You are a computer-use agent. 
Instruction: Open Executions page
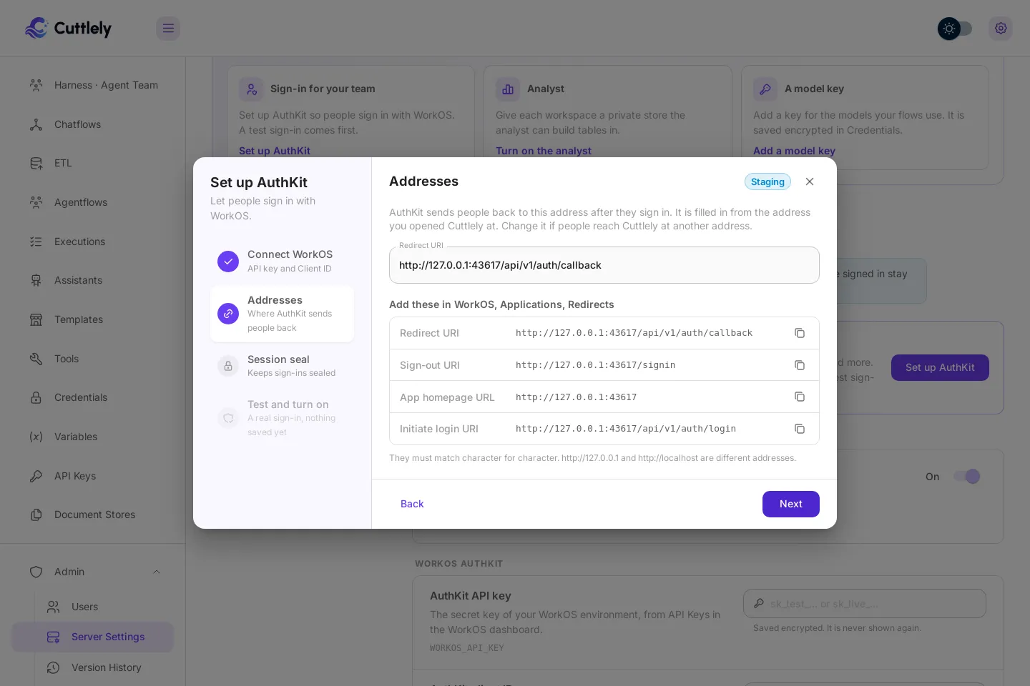(x=93, y=242)
